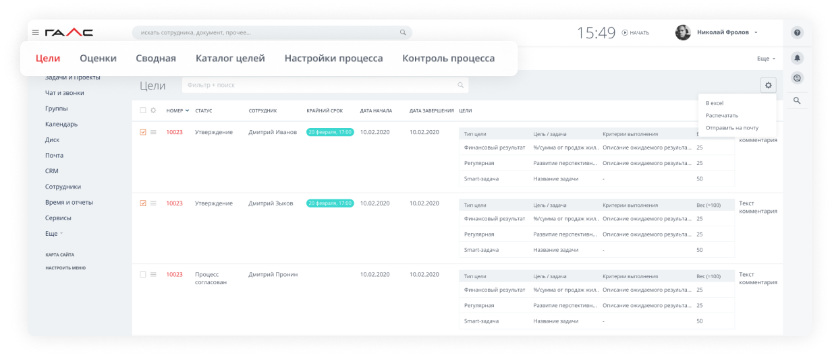Open the Сводная tab
Image resolution: width=832 pixels, height=357 pixels.
[x=156, y=59]
